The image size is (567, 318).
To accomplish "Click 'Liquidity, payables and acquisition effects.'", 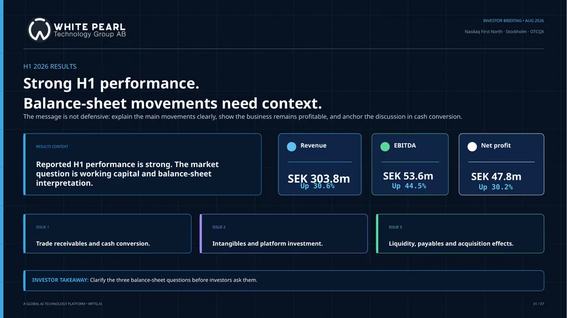I will coord(451,243).
